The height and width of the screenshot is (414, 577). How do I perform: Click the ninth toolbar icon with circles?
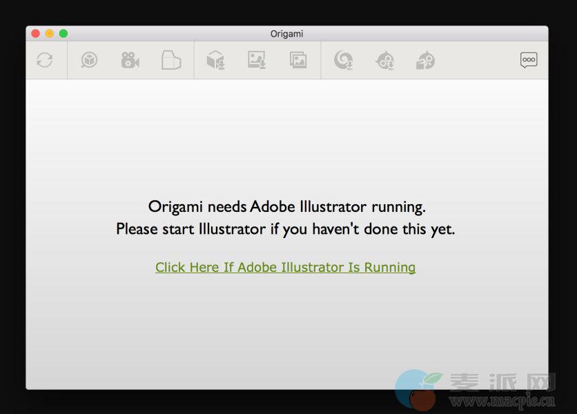click(x=384, y=61)
